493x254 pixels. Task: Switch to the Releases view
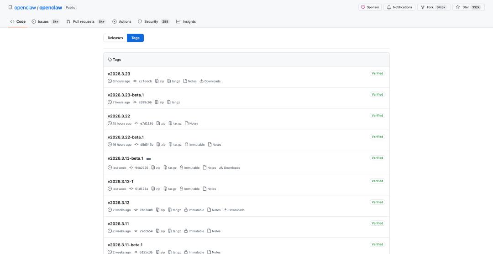(115, 38)
